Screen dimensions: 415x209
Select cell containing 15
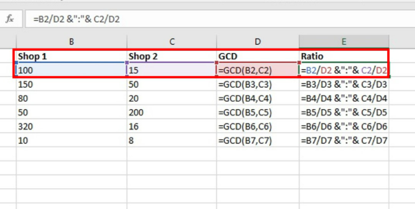pyautogui.click(x=172, y=70)
